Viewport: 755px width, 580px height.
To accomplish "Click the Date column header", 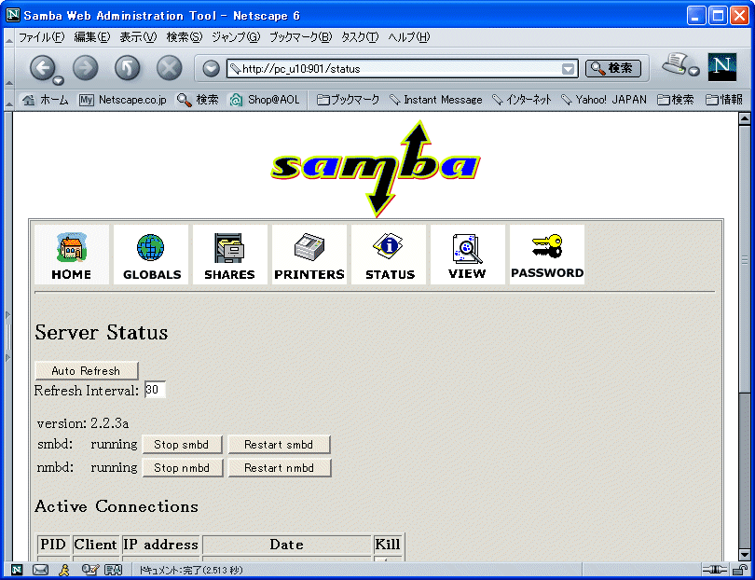I will click(x=287, y=545).
